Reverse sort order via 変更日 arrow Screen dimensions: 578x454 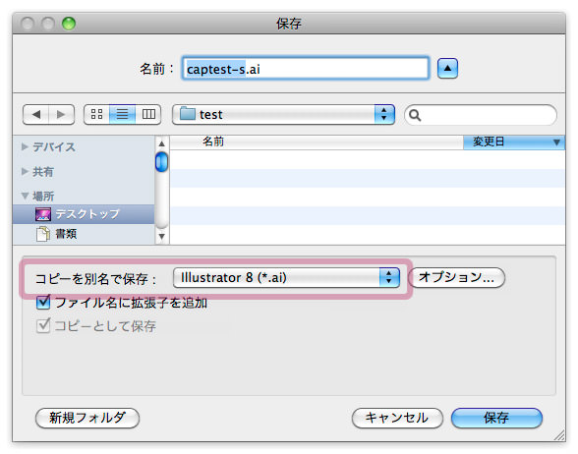click(556, 142)
